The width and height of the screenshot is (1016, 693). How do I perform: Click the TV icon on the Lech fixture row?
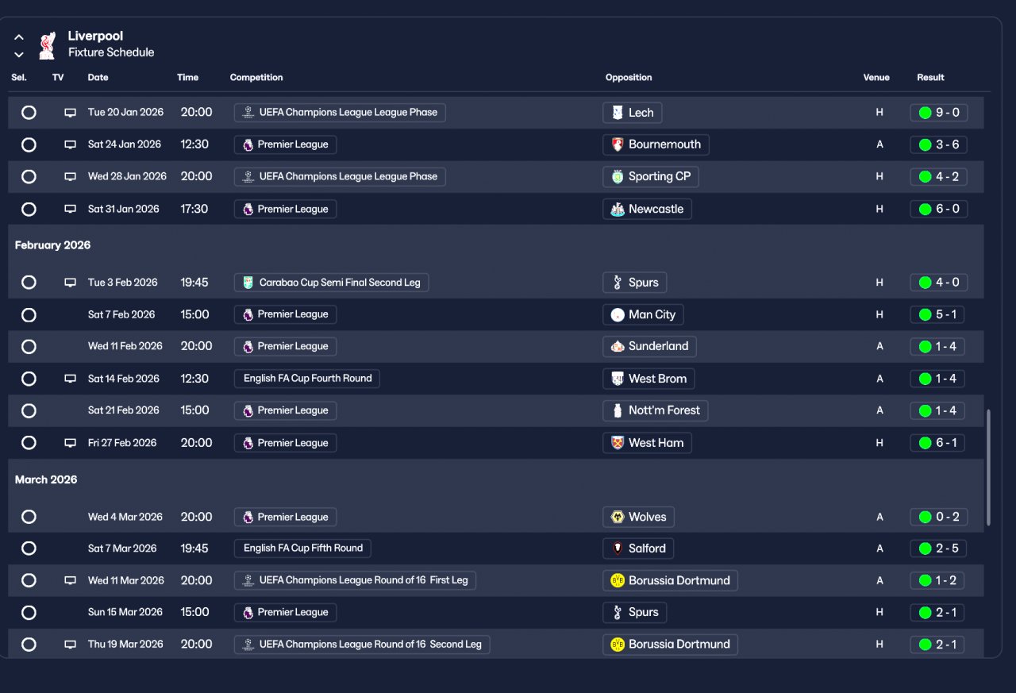[71, 113]
